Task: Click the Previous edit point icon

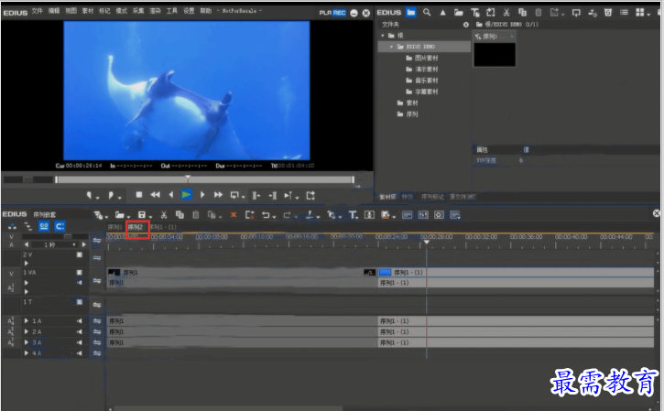Action: pos(256,195)
